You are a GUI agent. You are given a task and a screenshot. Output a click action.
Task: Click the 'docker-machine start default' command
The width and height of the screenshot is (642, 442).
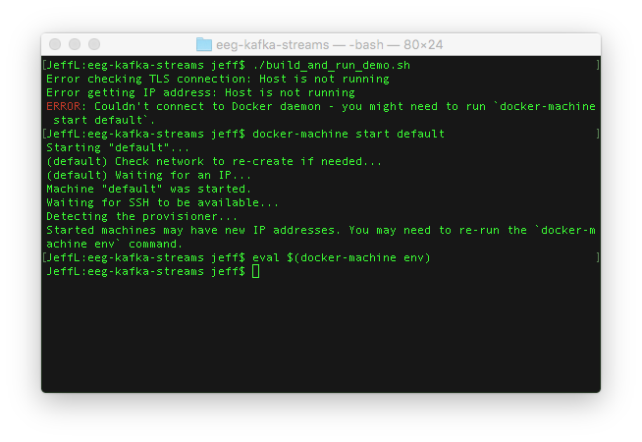[x=348, y=134]
